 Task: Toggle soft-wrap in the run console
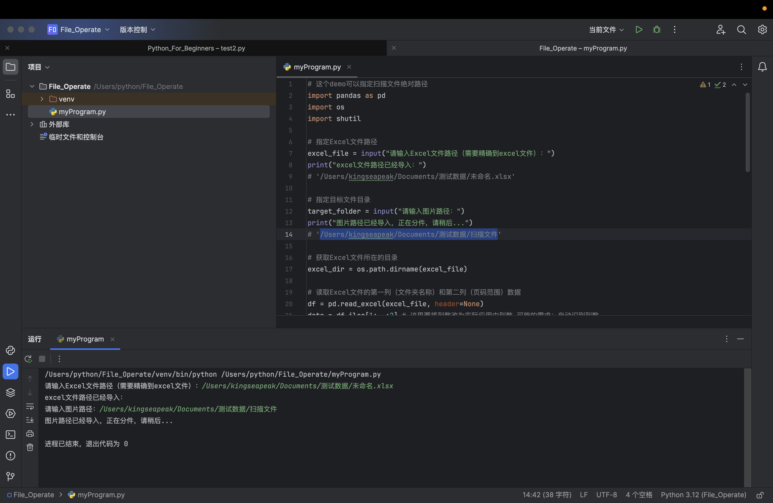pos(30,406)
